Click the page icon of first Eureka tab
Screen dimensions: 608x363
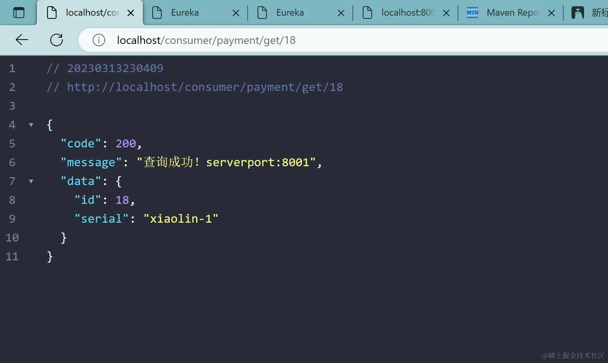(157, 13)
